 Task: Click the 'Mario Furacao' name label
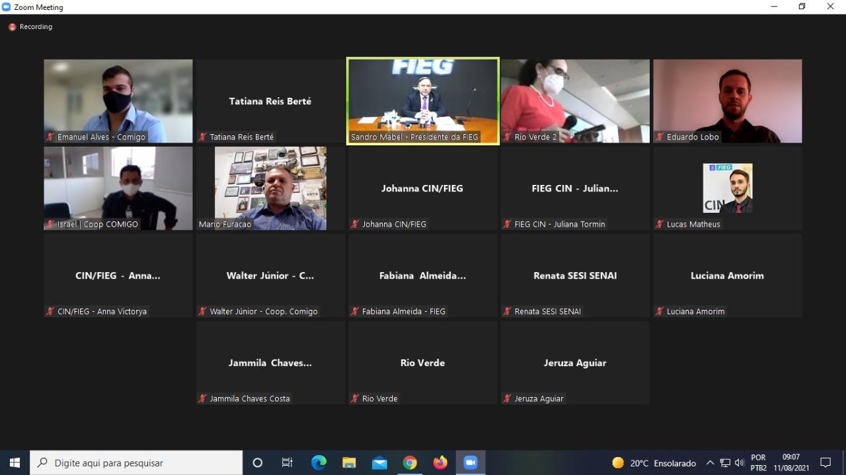[224, 224]
